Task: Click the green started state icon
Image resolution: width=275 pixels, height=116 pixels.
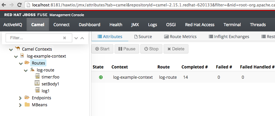Action: [101, 77]
